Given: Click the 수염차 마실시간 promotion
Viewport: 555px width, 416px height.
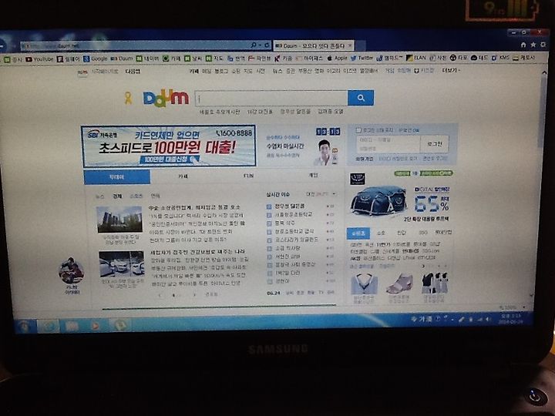Looking at the screenshot, I should coord(285,146).
